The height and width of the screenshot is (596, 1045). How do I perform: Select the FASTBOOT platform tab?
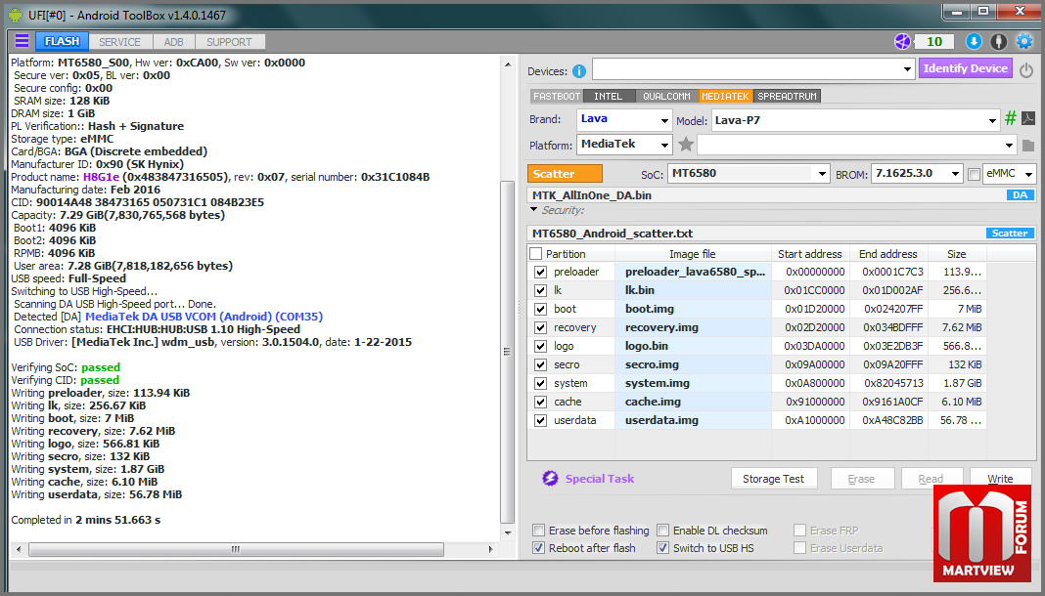coord(557,97)
